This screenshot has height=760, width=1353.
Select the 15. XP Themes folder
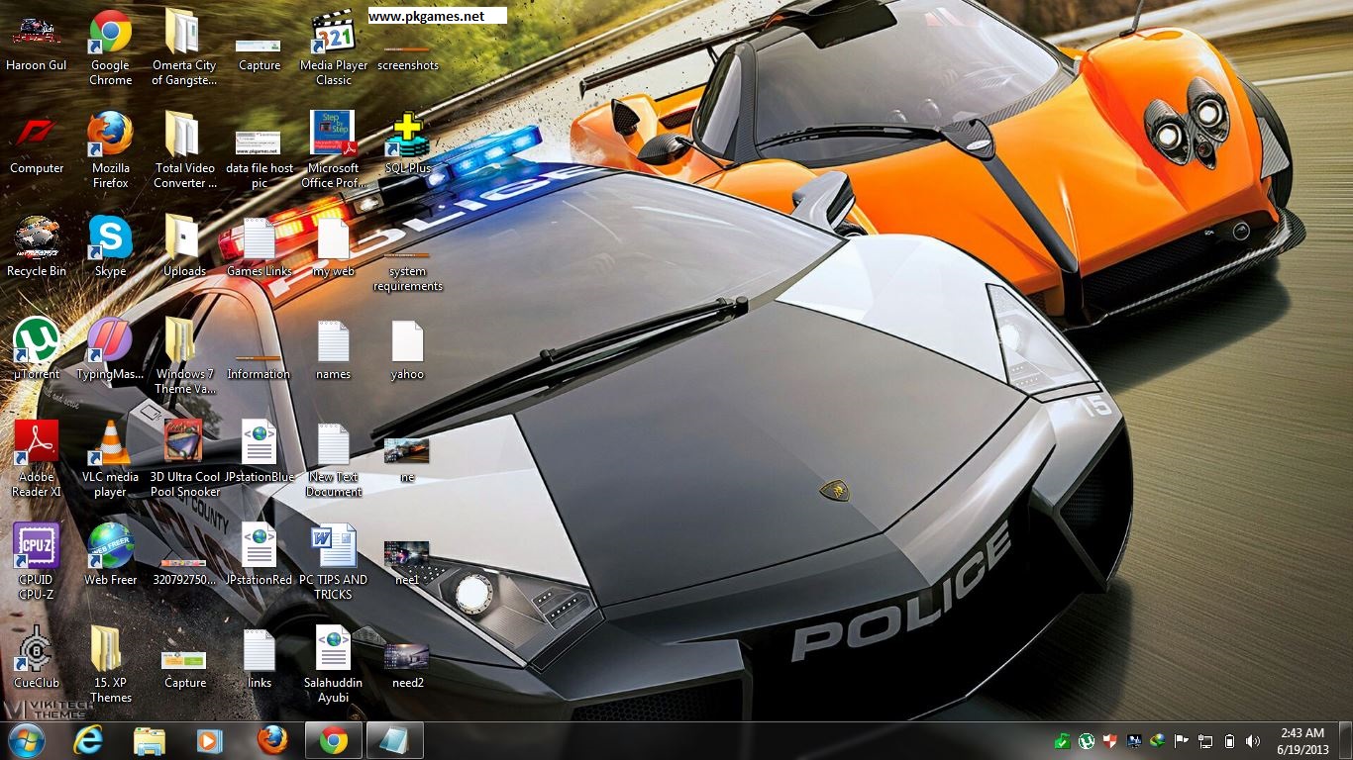point(111,665)
